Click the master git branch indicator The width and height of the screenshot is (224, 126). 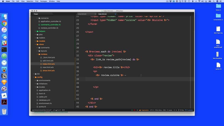tap(170, 110)
